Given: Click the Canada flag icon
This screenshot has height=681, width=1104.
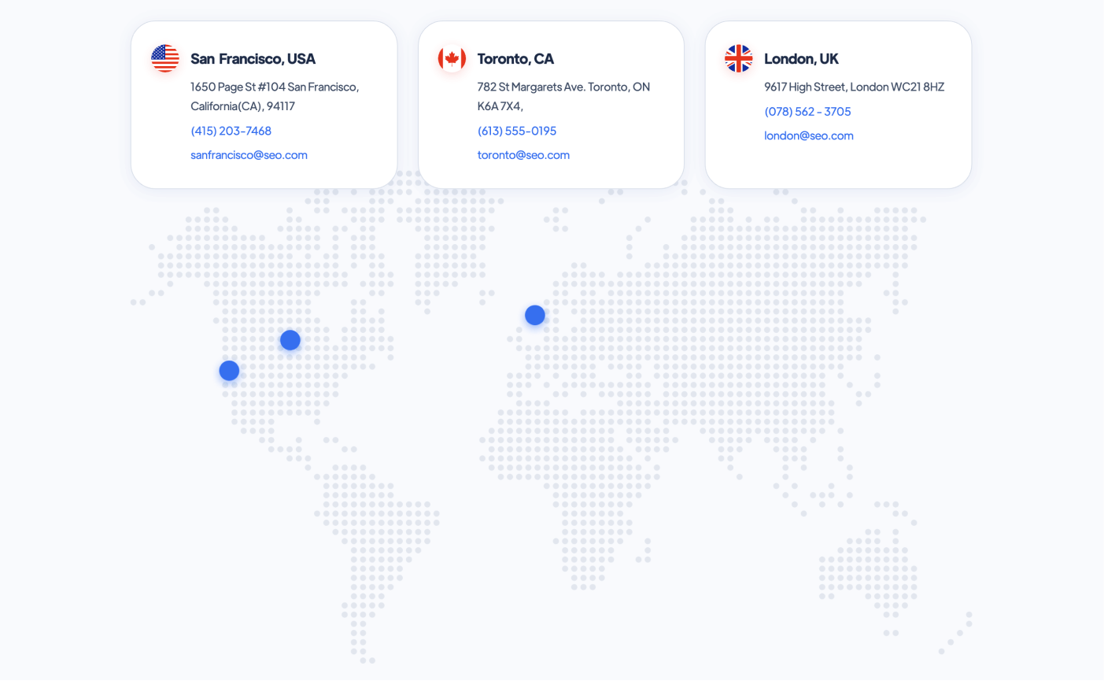Looking at the screenshot, I should point(452,57).
